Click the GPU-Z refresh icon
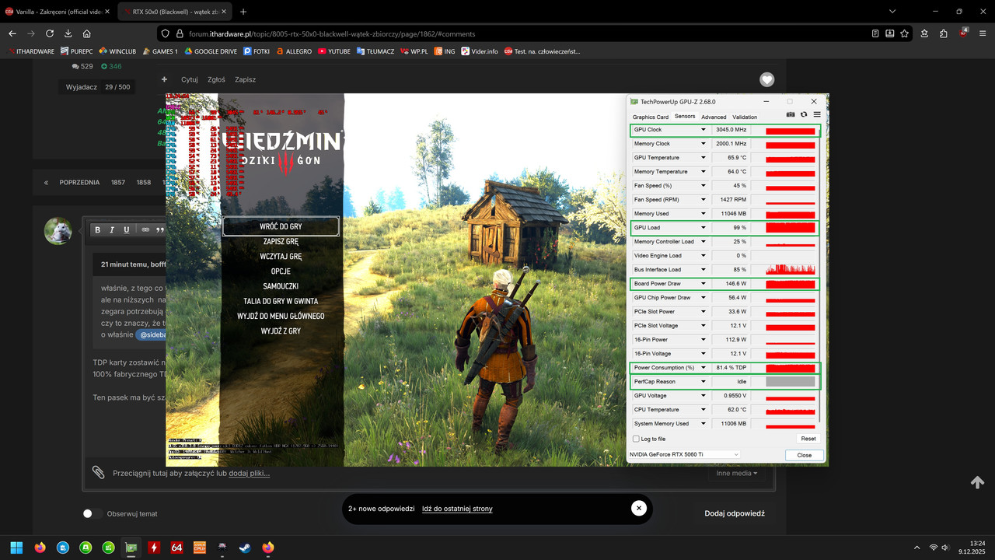This screenshot has height=560, width=995. click(x=804, y=114)
